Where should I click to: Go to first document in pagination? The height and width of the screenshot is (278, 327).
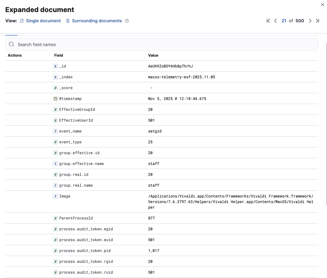coord(268,21)
